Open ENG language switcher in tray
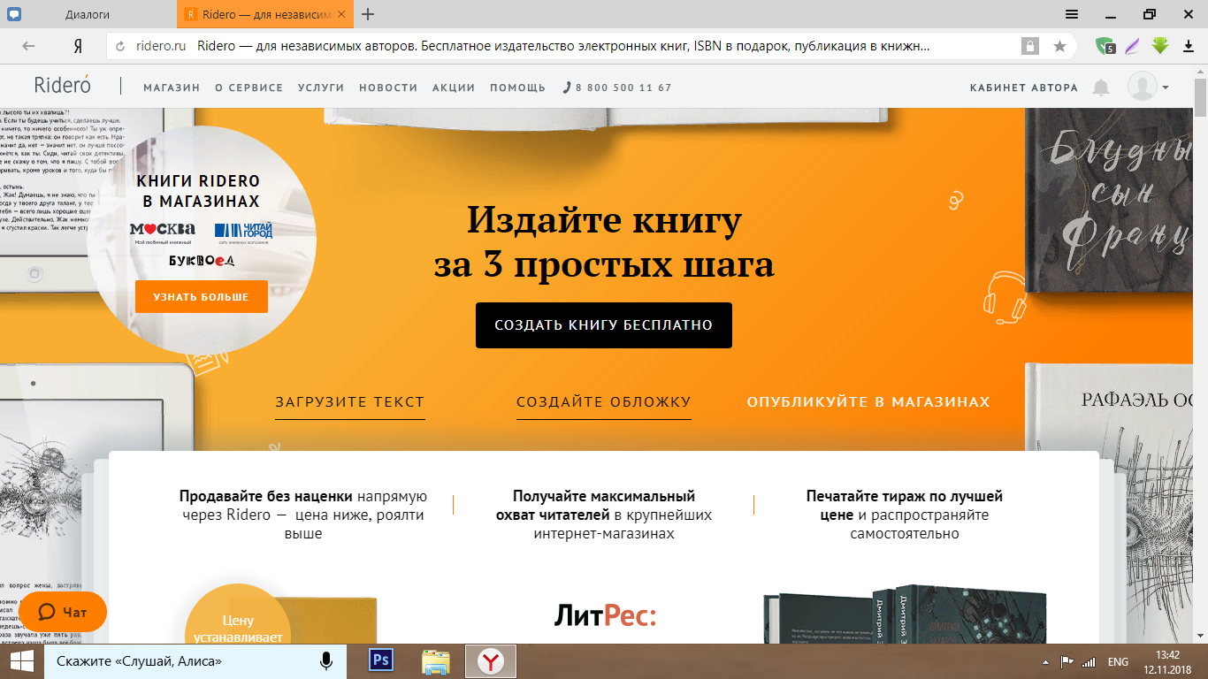This screenshot has width=1208, height=679. 1118,661
